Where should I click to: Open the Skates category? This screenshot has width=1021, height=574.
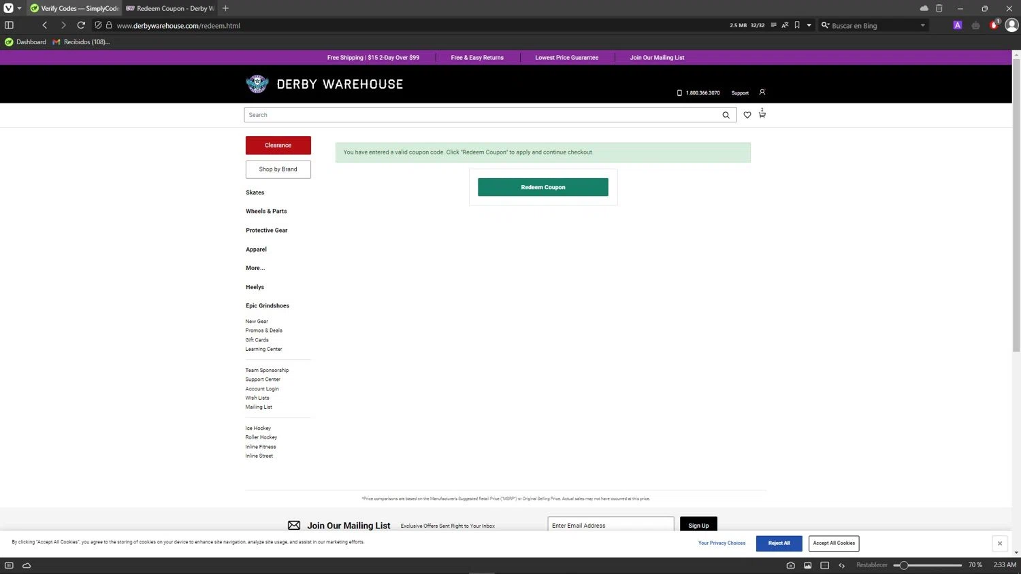[x=255, y=192]
